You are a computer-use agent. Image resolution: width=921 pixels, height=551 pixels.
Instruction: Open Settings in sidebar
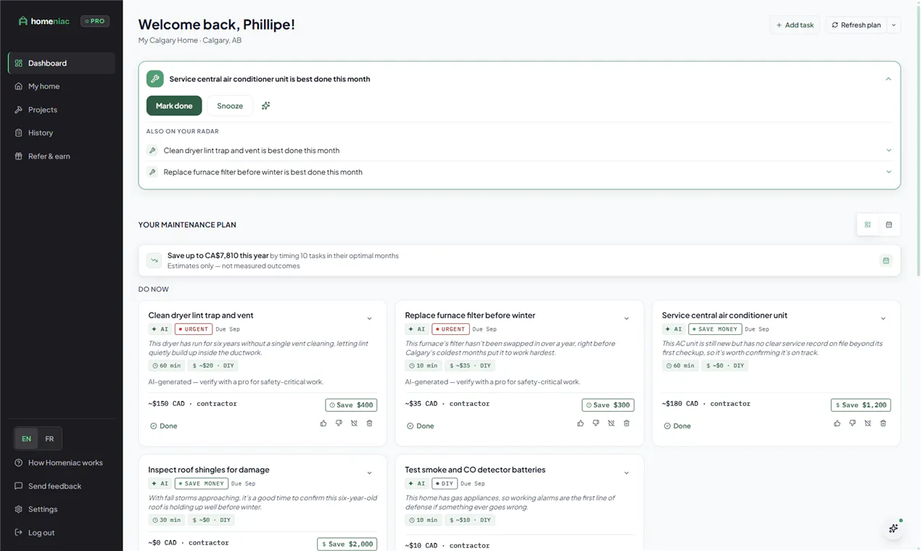(62, 509)
